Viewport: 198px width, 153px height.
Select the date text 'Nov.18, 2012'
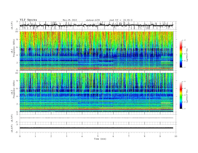click(70, 20)
